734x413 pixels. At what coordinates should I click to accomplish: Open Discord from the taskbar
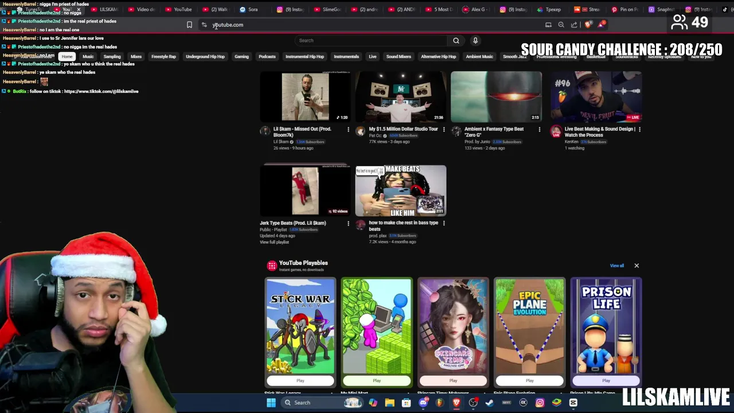pyautogui.click(x=423, y=403)
